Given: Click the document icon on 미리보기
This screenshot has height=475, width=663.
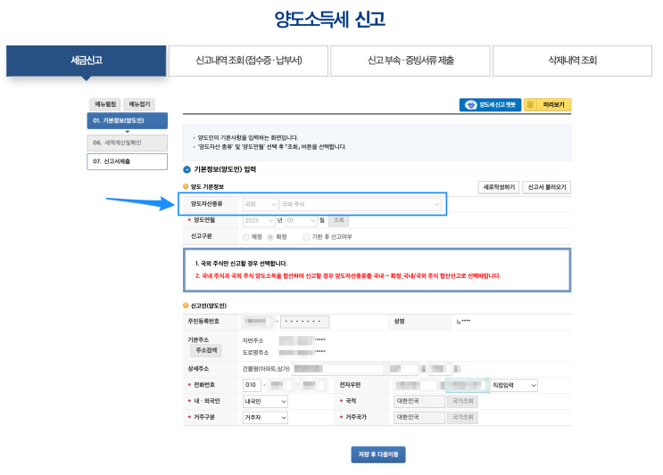Looking at the screenshot, I should tap(530, 104).
